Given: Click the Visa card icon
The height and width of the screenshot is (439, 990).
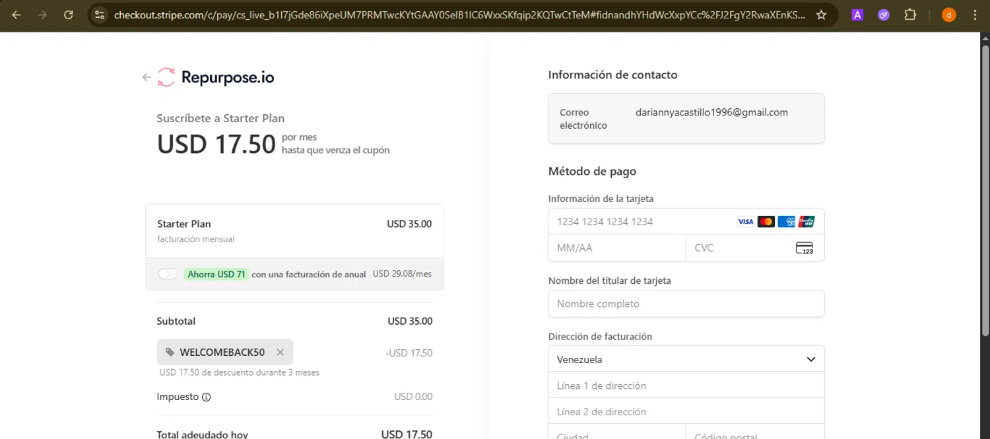Looking at the screenshot, I should [745, 222].
